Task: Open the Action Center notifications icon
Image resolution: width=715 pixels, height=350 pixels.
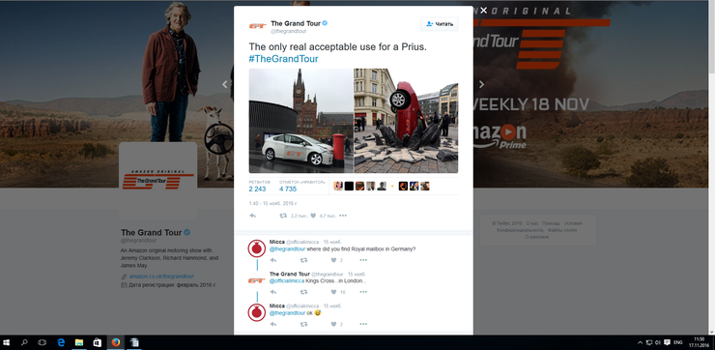Action: [x=667, y=342]
